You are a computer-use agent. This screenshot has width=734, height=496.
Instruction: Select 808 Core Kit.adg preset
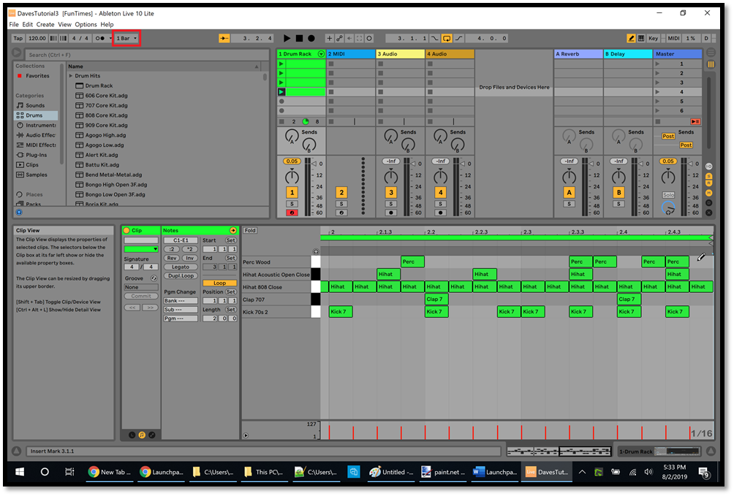tap(106, 115)
